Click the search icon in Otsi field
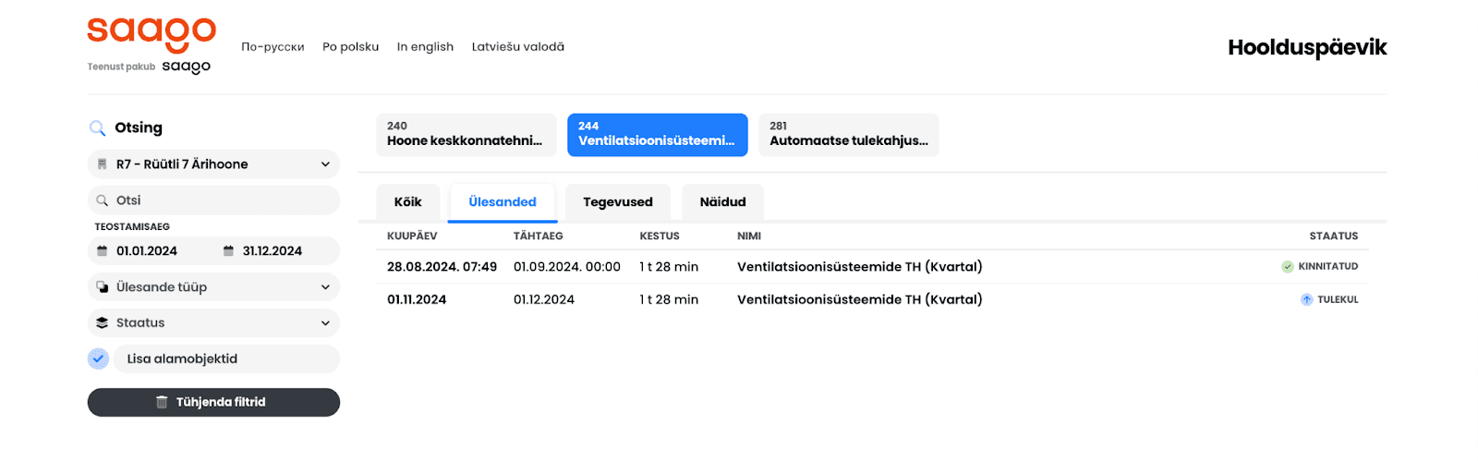Viewport: 1478px width, 461px height. [103, 200]
